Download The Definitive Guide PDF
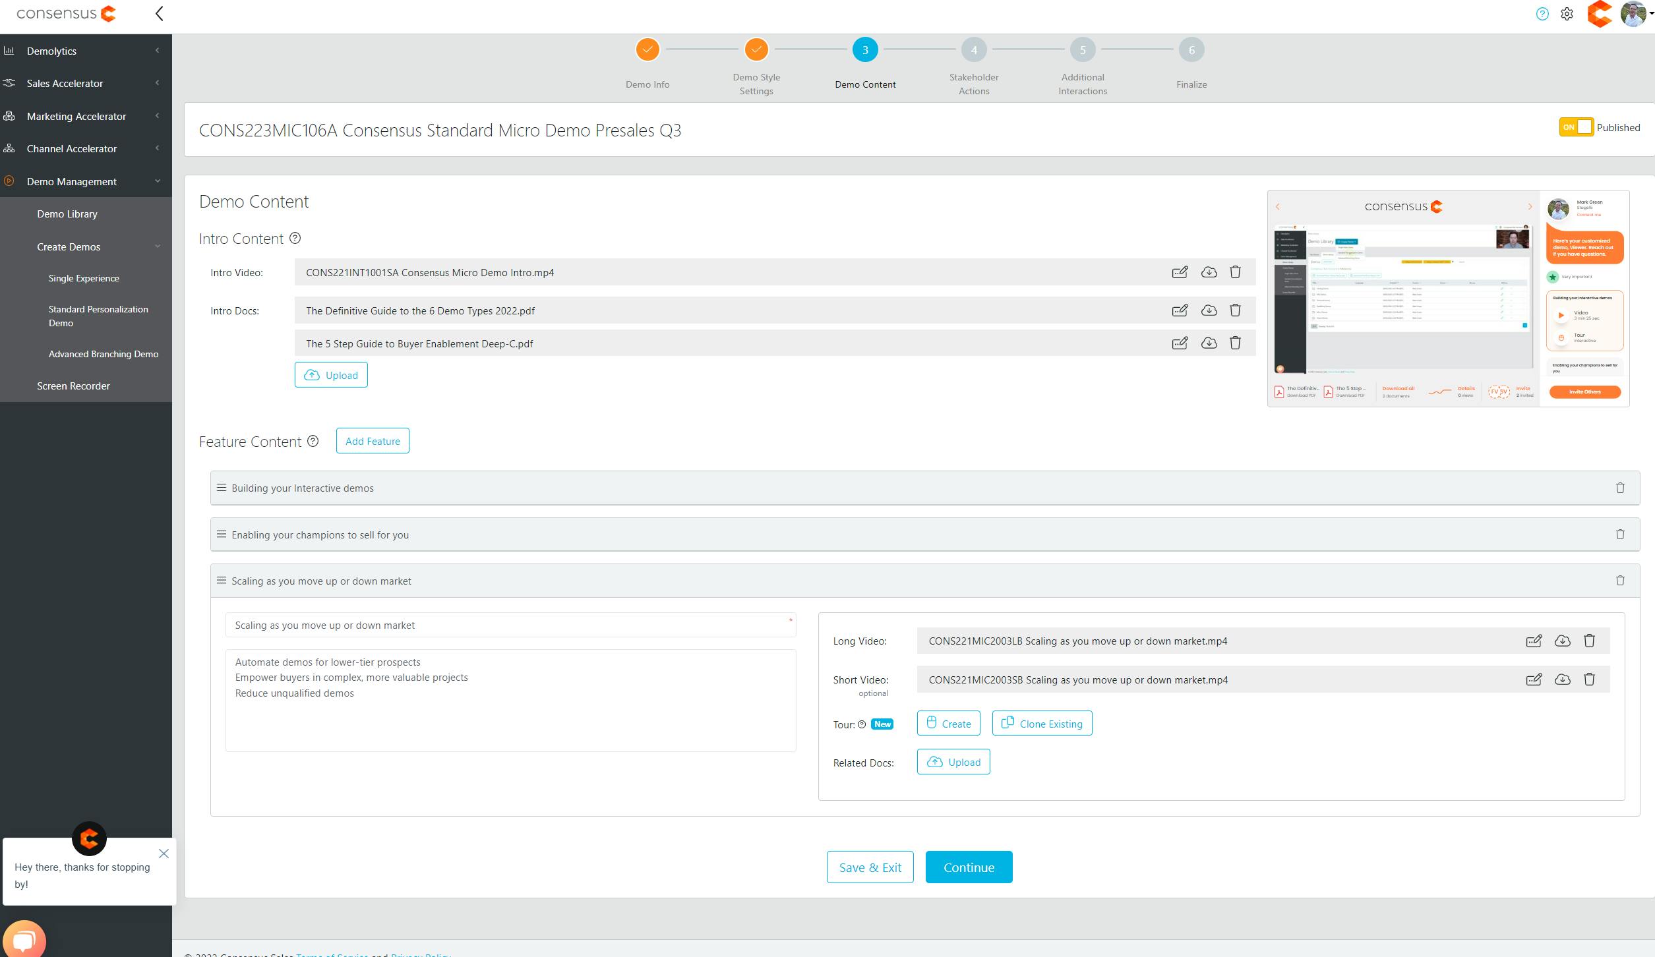 [x=1209, y=310]
